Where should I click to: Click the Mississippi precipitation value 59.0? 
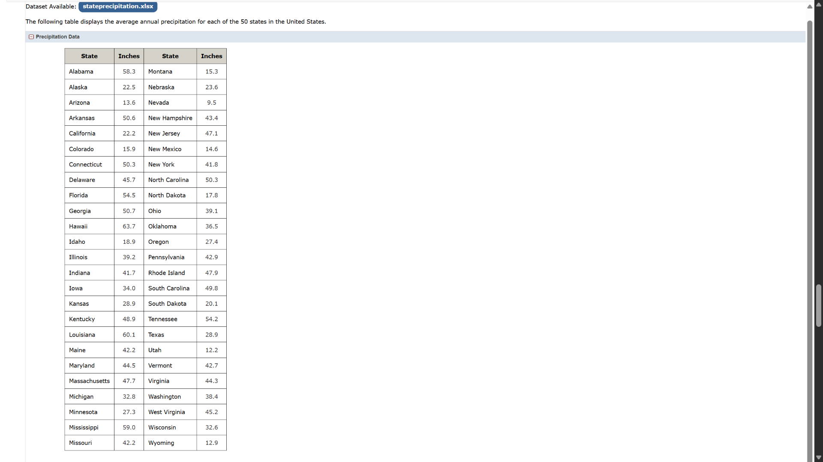pos(129,427)
